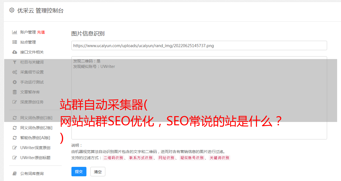Open 文章暂存库 menu item
The height and width of the screenshot is (181, 341).
(x=30, y=92)
